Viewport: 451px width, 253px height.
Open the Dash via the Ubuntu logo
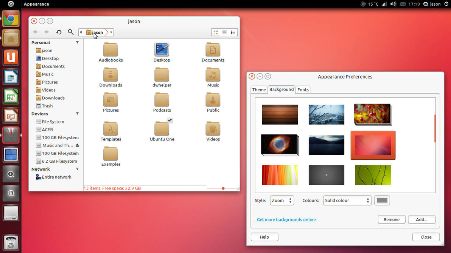pyautogui.click(x=11, y=4)
